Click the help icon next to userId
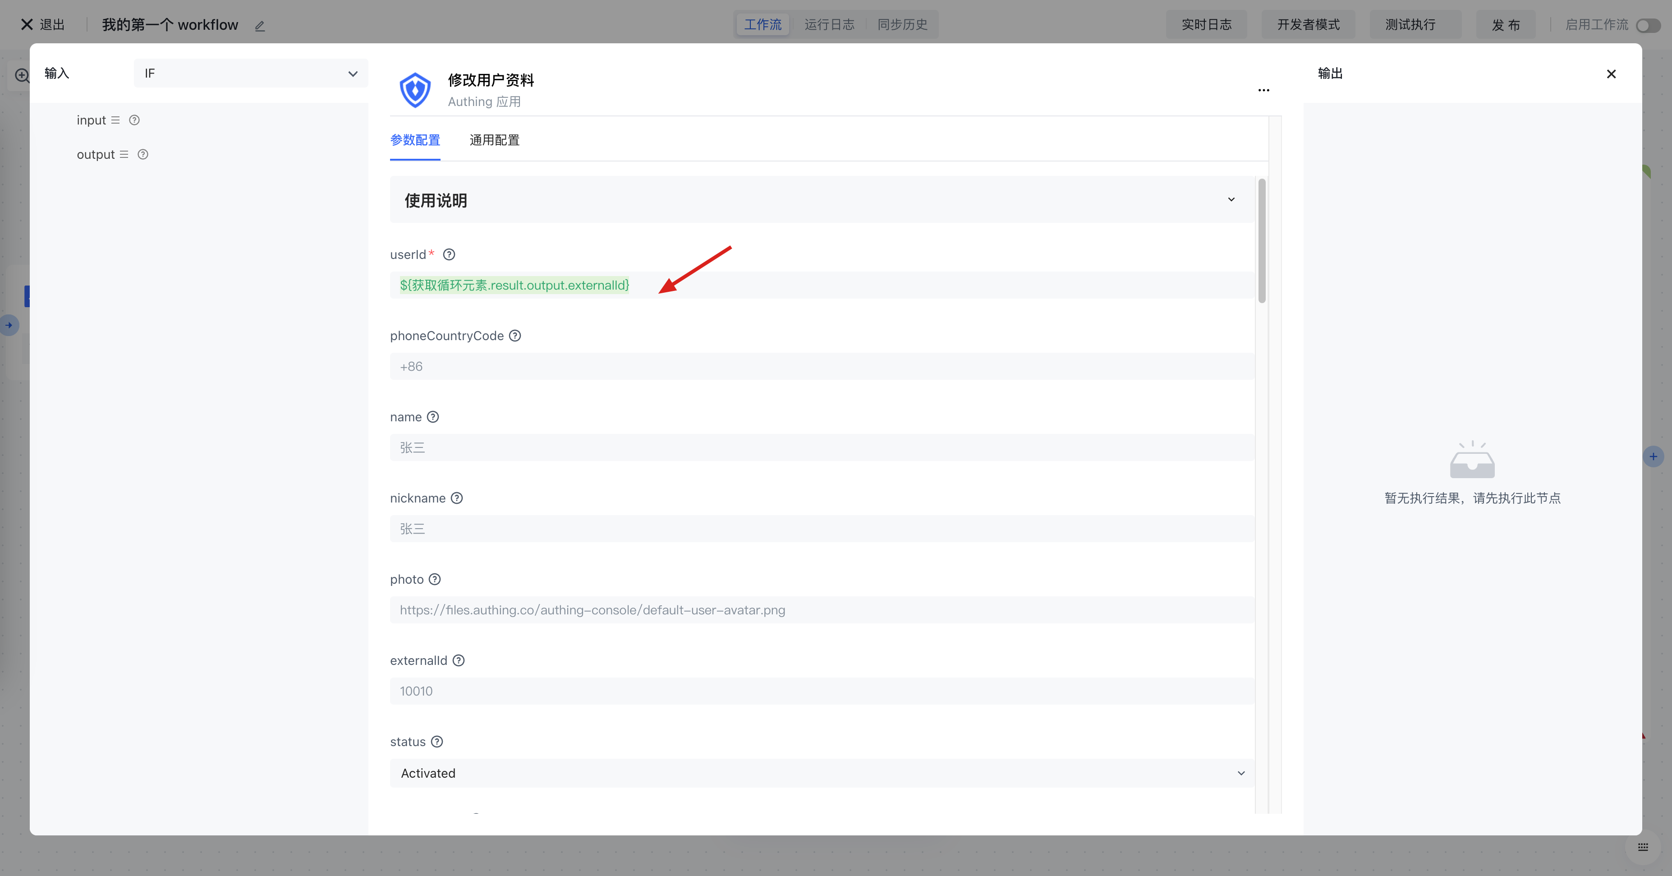 coord(449,254)
